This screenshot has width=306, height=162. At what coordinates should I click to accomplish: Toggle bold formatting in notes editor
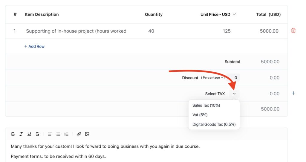(x=13, y=134)
